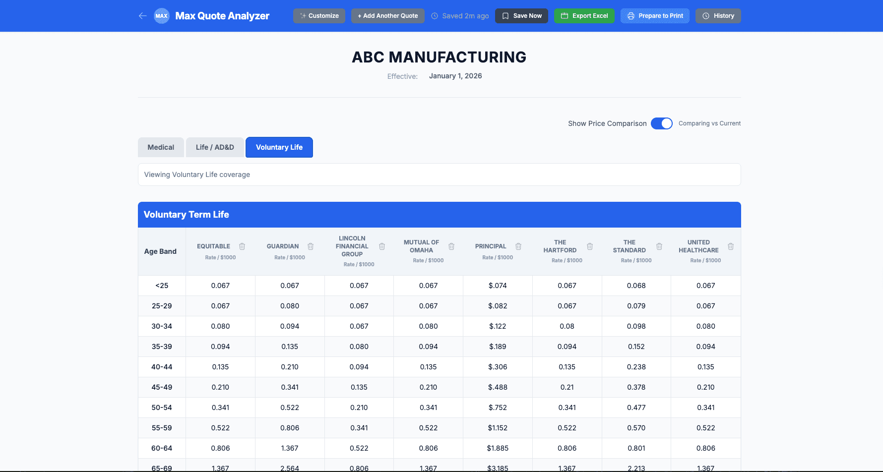This screenshot has height=472, width=883.
Task: Delete the Equitable quote column
Action: (242, 246)
